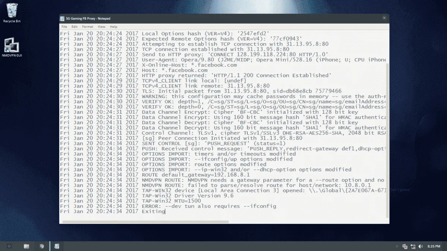Click the shield app taskbar icon
This screenshot has width=447, height=251.
tap(42, 246)
